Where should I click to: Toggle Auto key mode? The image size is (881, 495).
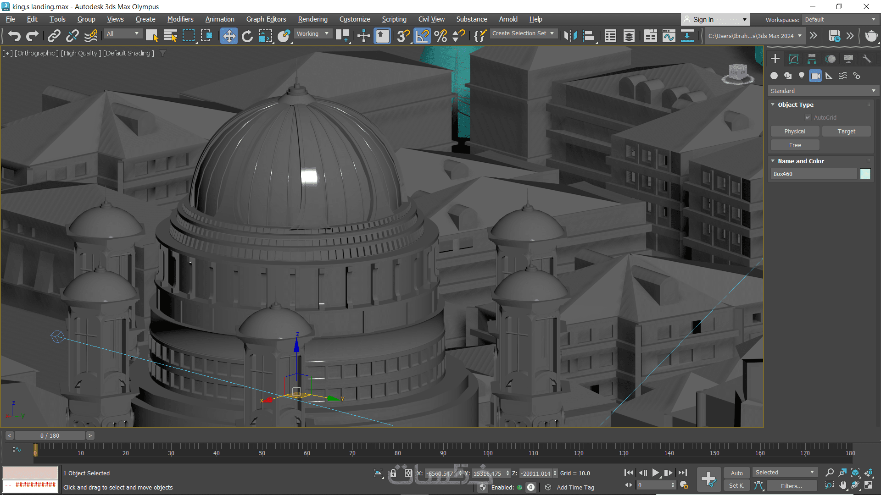736,473
